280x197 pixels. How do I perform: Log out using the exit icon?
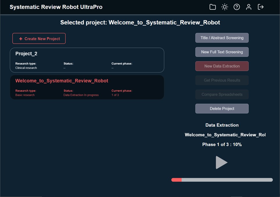(261, 7)
